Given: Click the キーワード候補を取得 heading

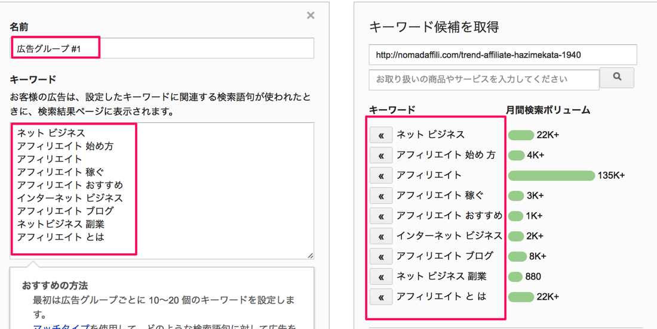Looking at the screenshot, I should [434, 27].
